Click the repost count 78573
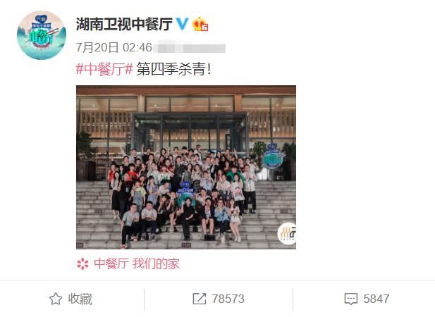The height and width of the screenshot is (317, 435). coord(228,299)
